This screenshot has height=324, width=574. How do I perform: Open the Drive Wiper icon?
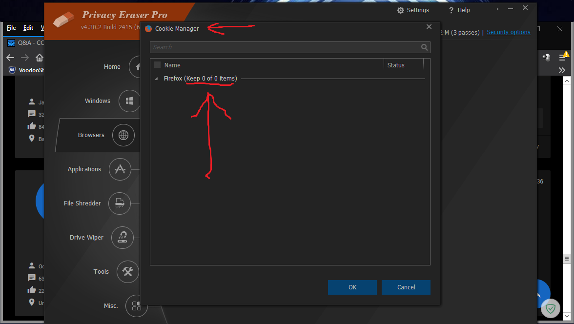coord(122,238)
